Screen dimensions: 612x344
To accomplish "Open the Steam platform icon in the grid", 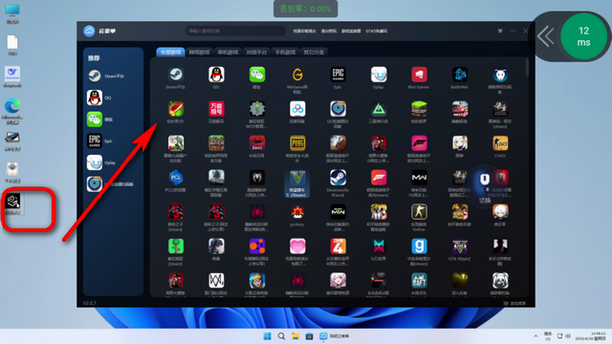I will (176, 75).
